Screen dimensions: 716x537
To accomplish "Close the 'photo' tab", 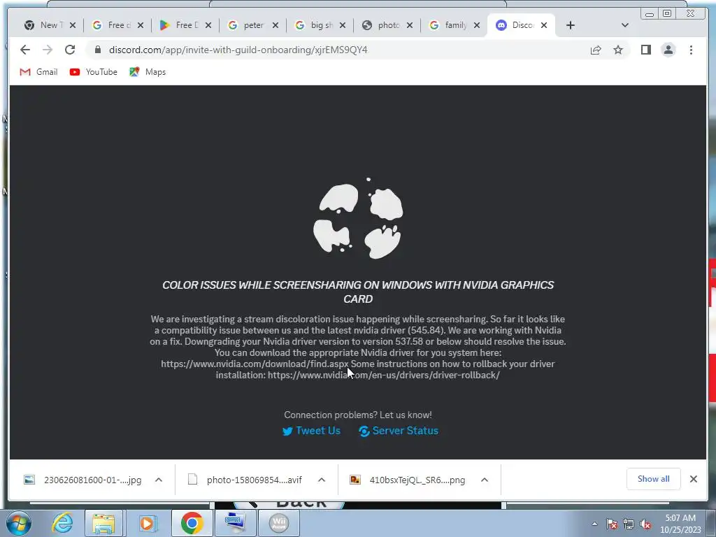I will 410,25.
